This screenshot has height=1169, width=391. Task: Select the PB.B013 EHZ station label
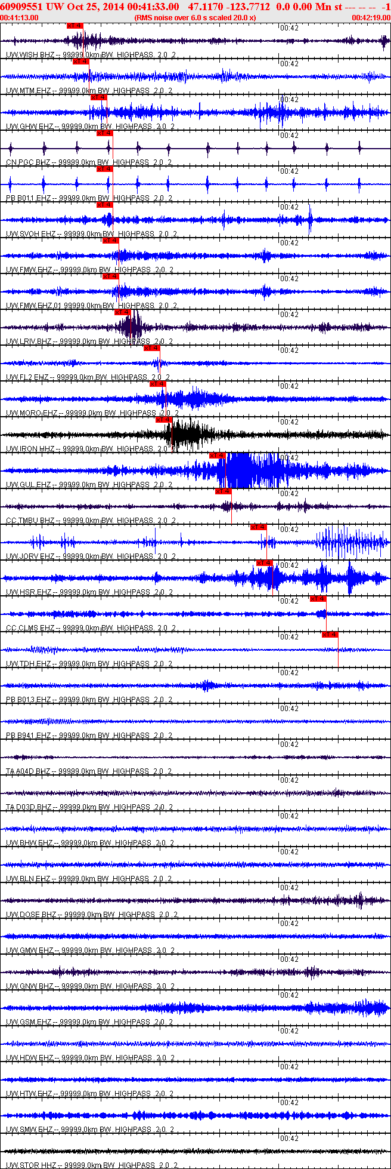click(89, 700)
